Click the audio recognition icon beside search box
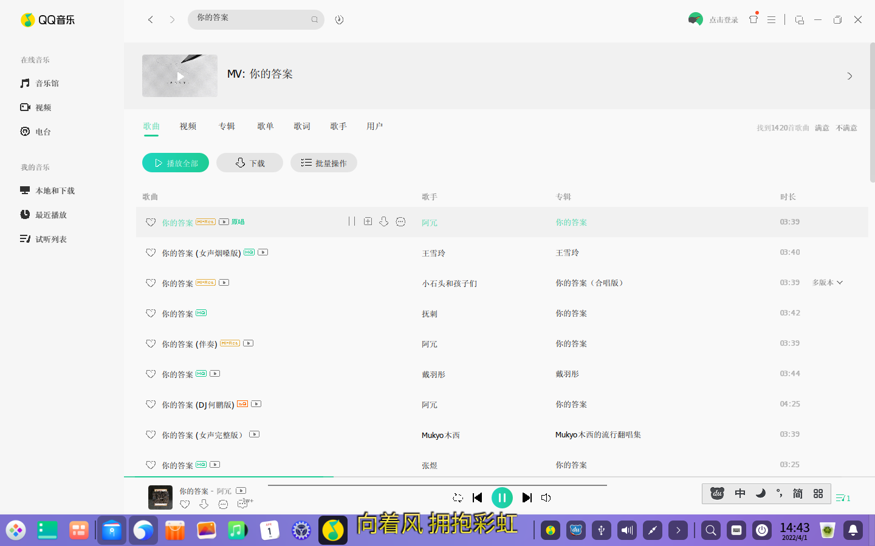The height and width of the screenshot is (546, 875). click(x=339, y=19)
